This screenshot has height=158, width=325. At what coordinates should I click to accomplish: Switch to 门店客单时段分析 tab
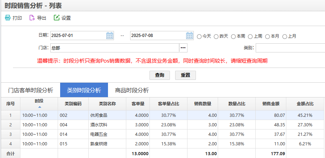[31, 90]
